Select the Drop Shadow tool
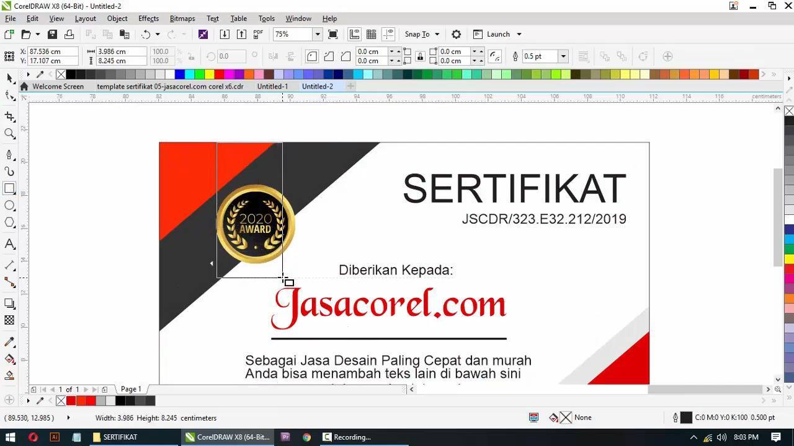 (9, 304)
